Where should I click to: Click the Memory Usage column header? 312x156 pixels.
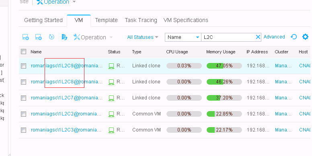pyautogui.click(x=221, y=52)
